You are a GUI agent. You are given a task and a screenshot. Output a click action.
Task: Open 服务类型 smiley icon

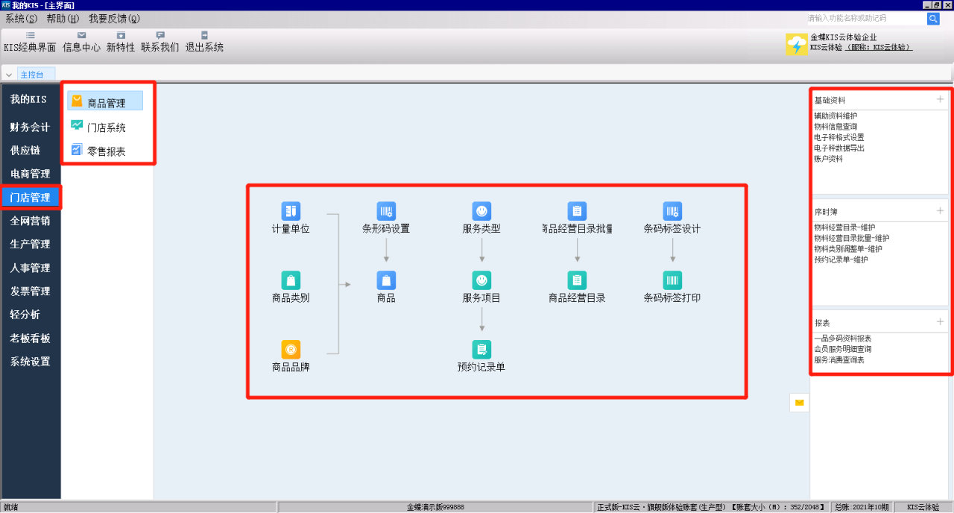click(x=481, y=211)
